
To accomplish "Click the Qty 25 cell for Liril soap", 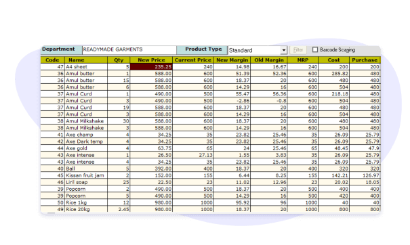I will tap(119, 182).
